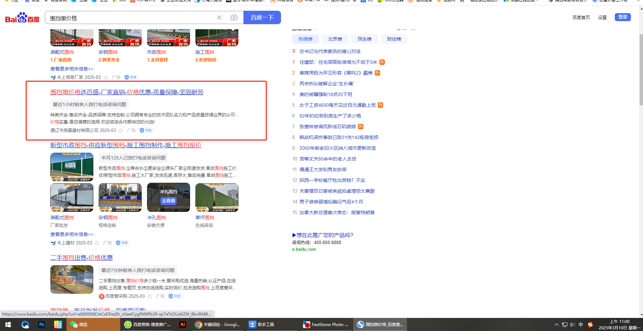
Task: Open hot topic 住建部：住宅层高标准调为不低于3米
Action: pos(338,62)
